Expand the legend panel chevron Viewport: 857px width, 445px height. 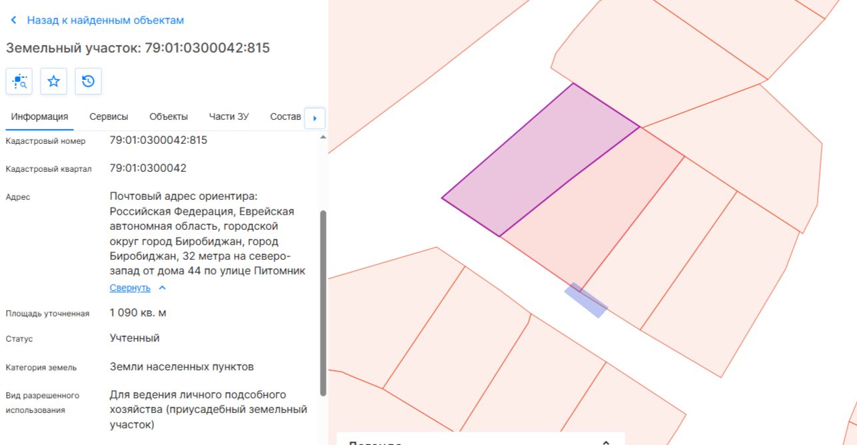point(606,442)
